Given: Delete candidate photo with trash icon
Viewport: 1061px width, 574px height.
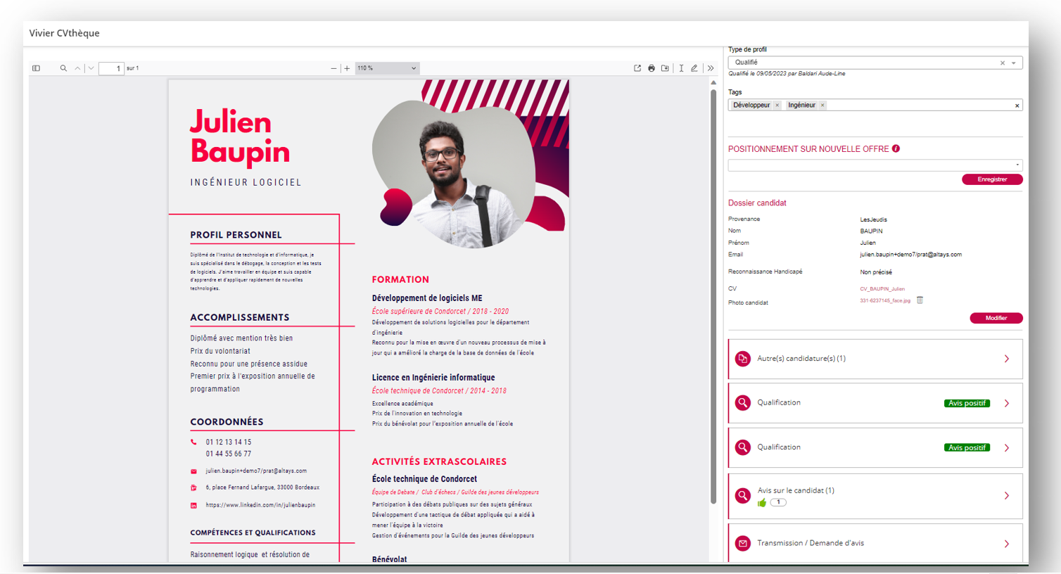Looking at the screenshot, I should (920, 300).
